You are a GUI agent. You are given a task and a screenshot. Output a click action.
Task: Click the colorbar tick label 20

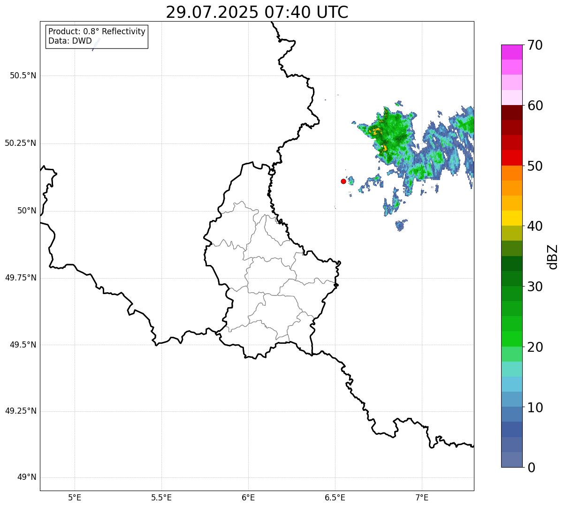535,347
